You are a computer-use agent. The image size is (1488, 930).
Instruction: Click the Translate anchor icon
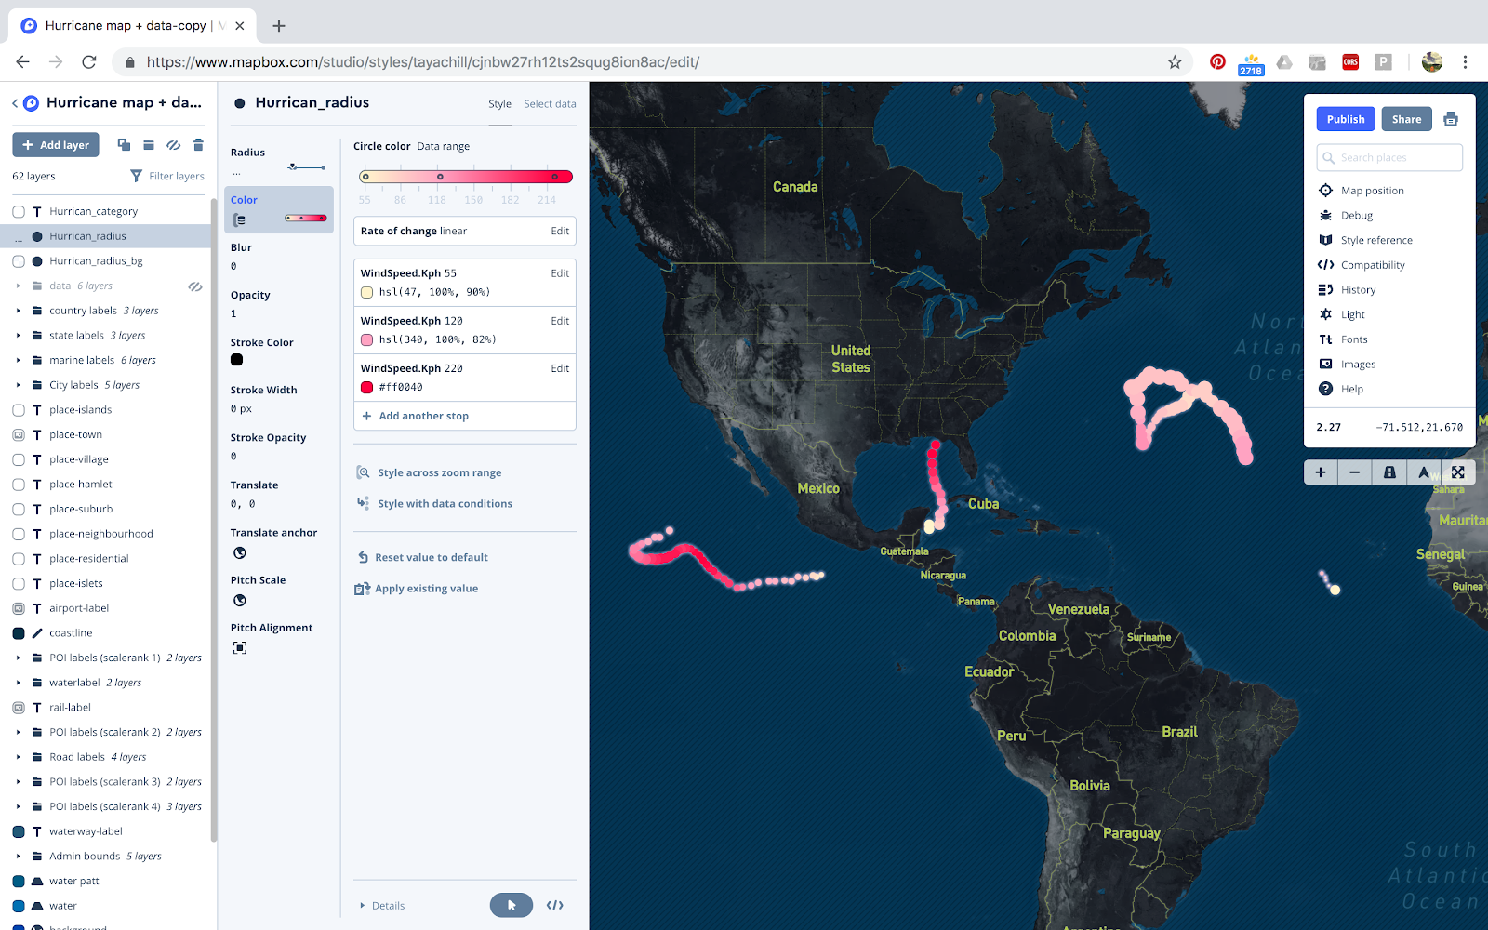click(x=240, y=553)
